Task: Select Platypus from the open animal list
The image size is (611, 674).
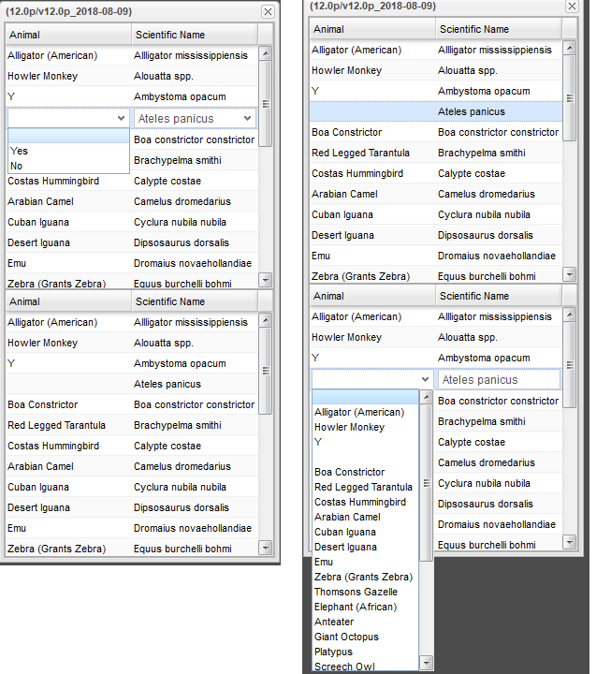Action: tap(334, 652)
